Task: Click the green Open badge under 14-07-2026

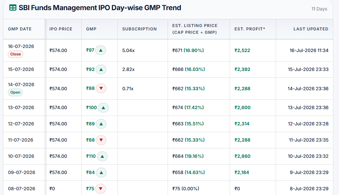Action: [15, 92]
